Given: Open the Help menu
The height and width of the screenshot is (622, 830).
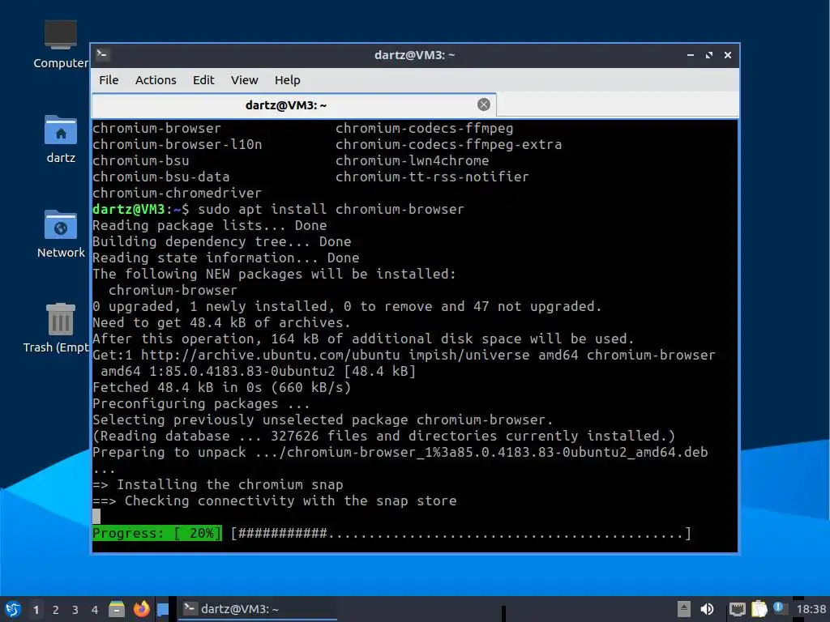Looking at the screenshot, I should 288,80.
